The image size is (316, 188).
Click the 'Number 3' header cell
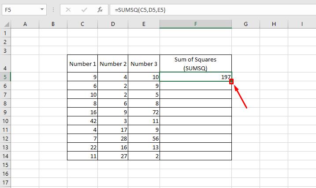[x=144, y=63]
